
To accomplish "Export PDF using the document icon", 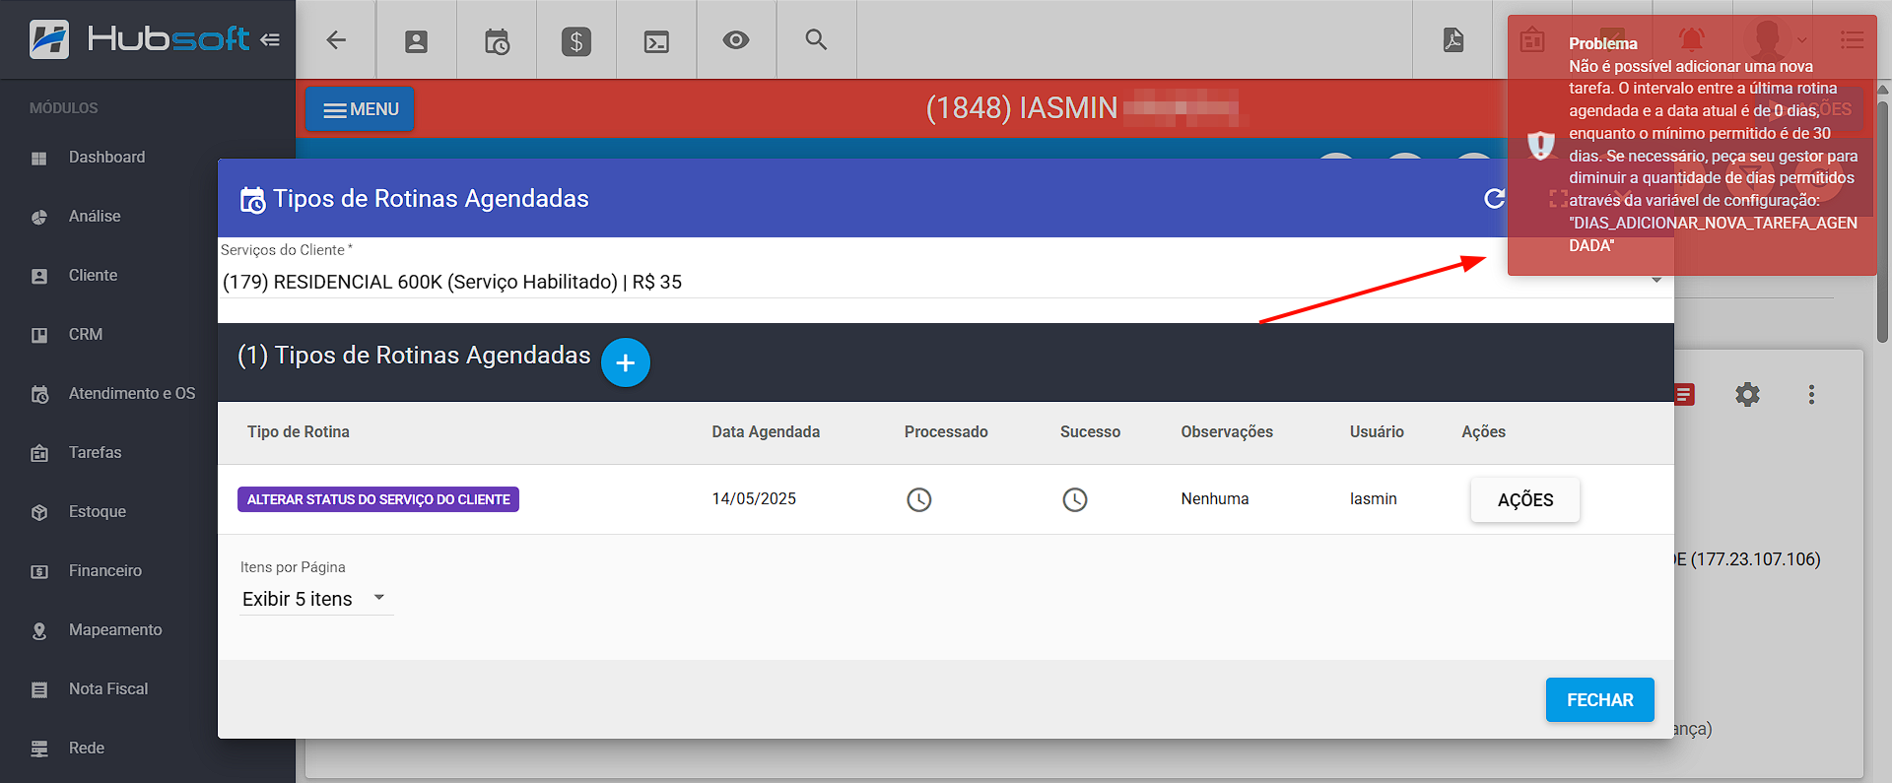I will (x=1453, y=39).
